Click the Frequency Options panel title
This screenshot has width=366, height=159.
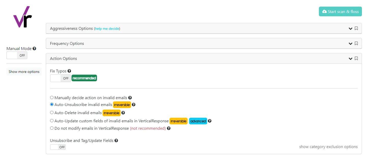(67, 44)
